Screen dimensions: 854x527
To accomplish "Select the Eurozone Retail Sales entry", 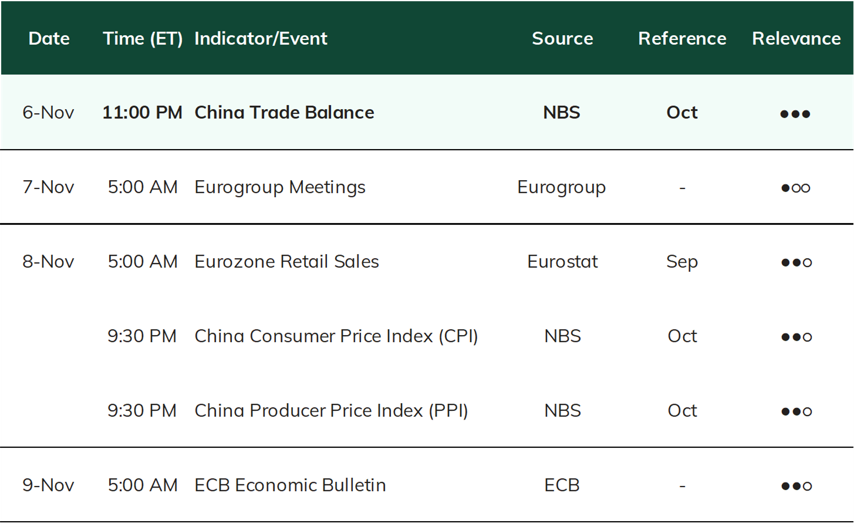I will (286, 261).
